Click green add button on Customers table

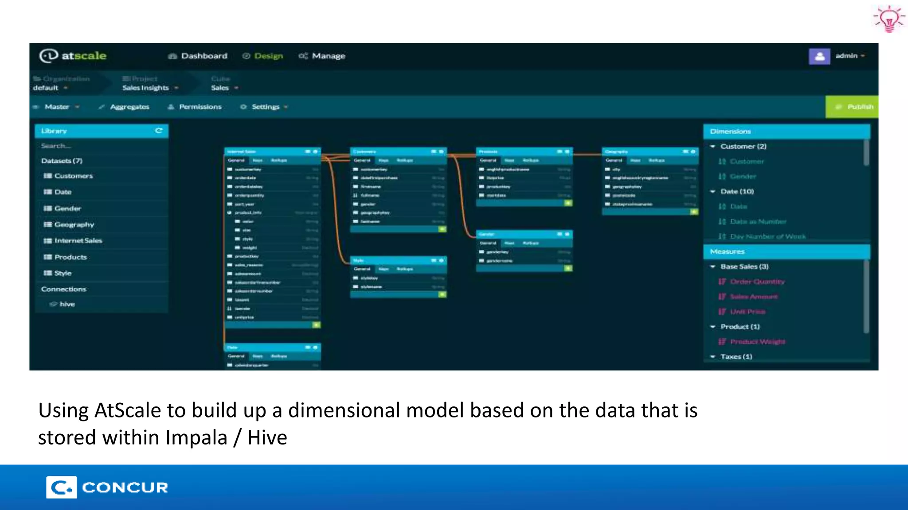point(442,229)
